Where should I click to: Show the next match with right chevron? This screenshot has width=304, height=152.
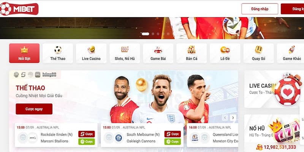pos(233,118)
